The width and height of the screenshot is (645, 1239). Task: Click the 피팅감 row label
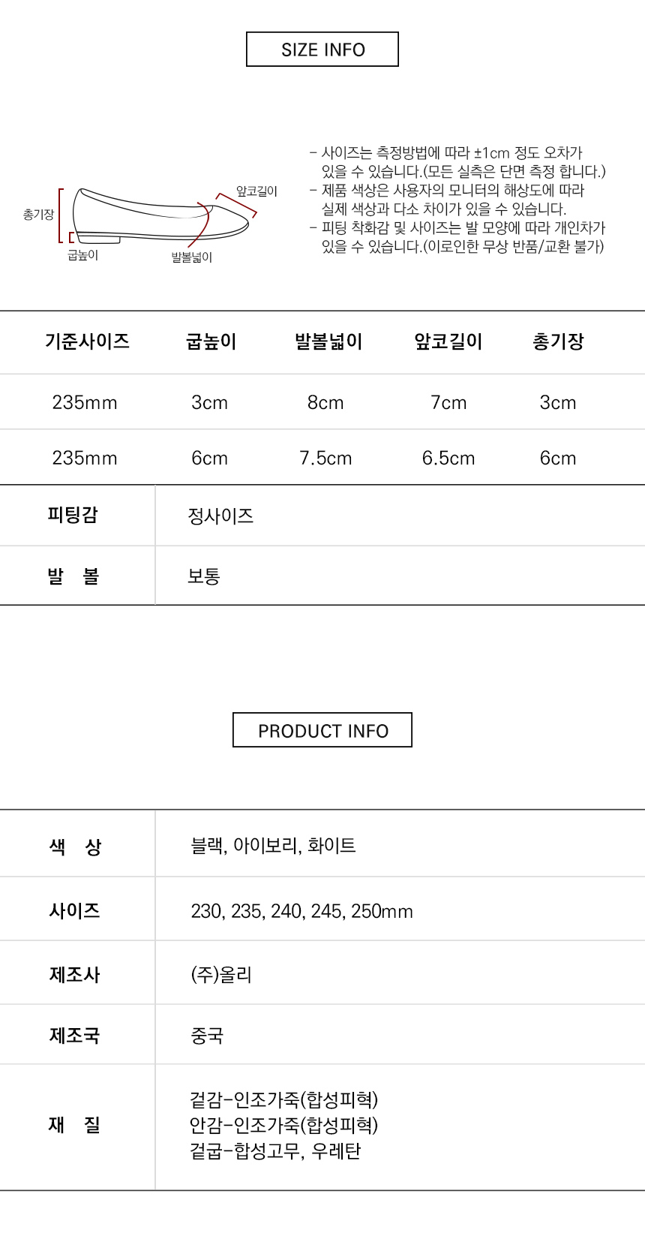[x=73, y=516]
